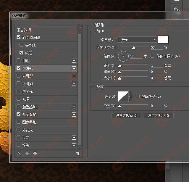Uncheck 斜面和浮雕 checkbox
The image size is (189, 182).
[18, 37]
